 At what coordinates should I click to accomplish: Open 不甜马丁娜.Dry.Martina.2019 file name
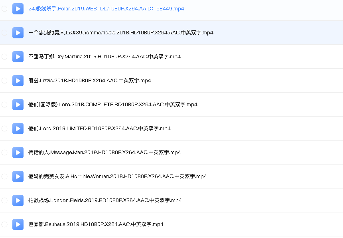point(104,57)
